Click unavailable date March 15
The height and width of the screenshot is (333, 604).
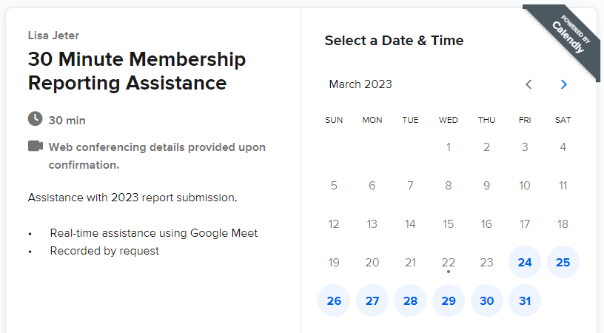tap(449, 223)
